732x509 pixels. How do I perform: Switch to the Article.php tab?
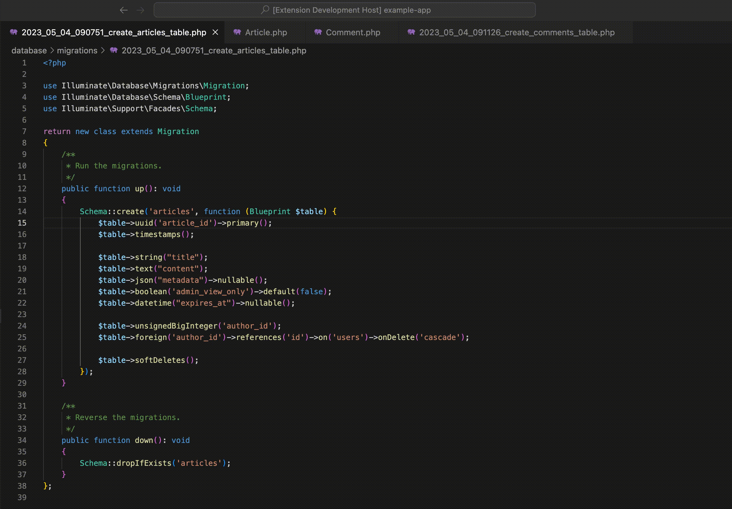[x=266, y=32]
